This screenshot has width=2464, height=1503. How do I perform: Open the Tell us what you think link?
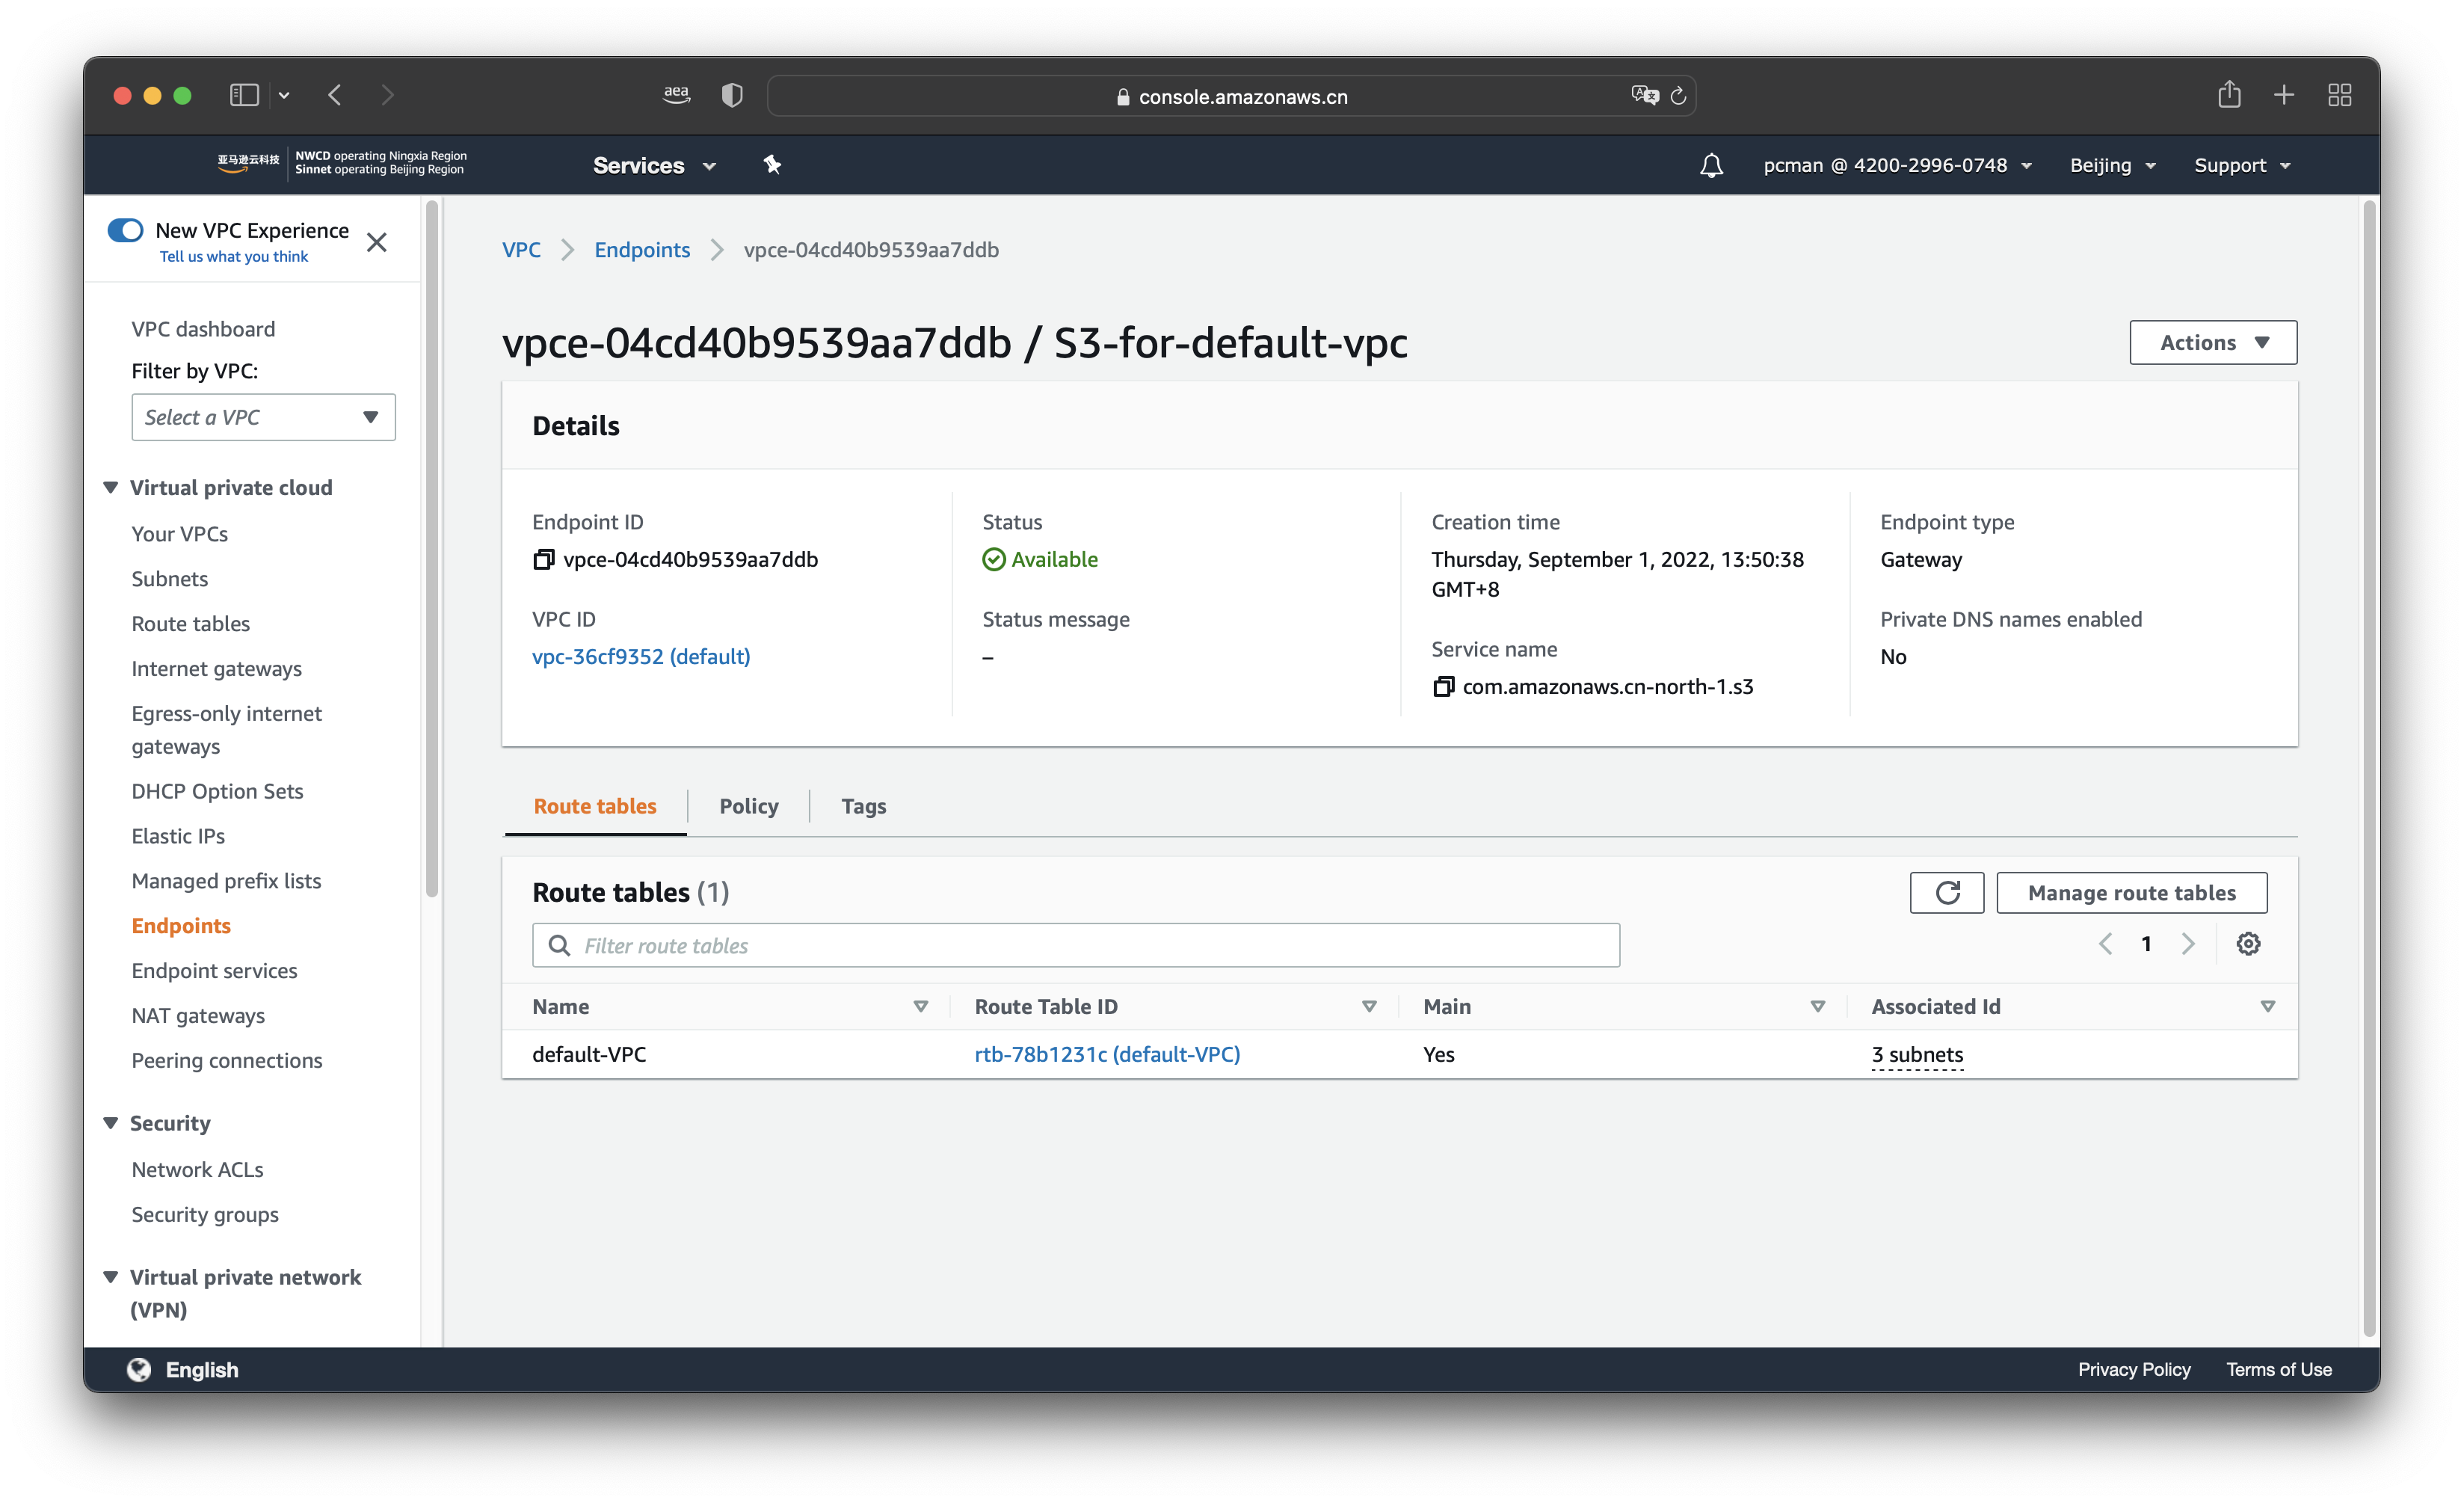[234, 257]
